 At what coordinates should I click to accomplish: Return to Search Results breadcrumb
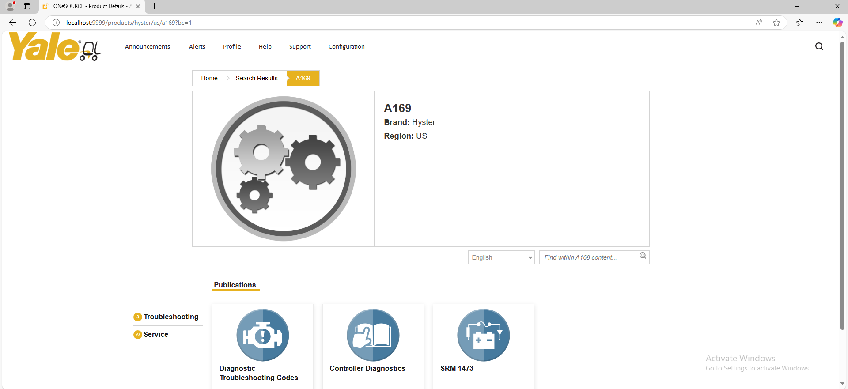tap(257, 78)
